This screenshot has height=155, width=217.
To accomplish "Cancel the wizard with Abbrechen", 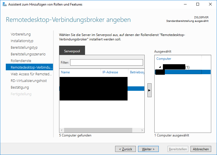I will click(x=201, y=149).
